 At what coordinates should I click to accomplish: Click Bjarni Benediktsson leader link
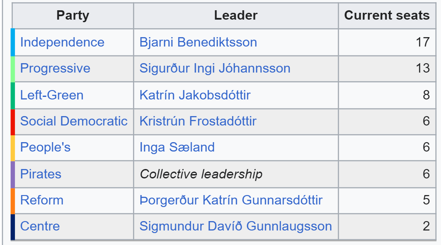click(198, 42)
